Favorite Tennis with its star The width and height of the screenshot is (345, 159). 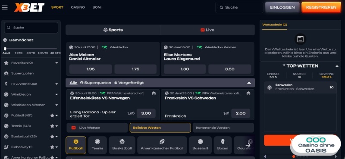[52, 126]
